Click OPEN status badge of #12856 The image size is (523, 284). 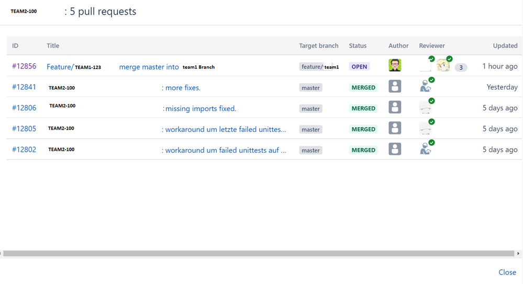[359, 66]
